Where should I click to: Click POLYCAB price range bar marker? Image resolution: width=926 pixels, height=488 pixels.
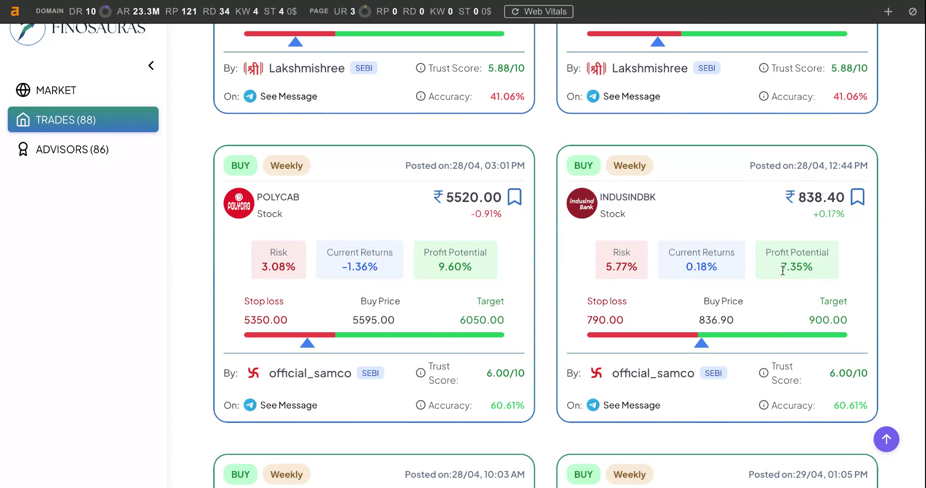click(307, 343)
